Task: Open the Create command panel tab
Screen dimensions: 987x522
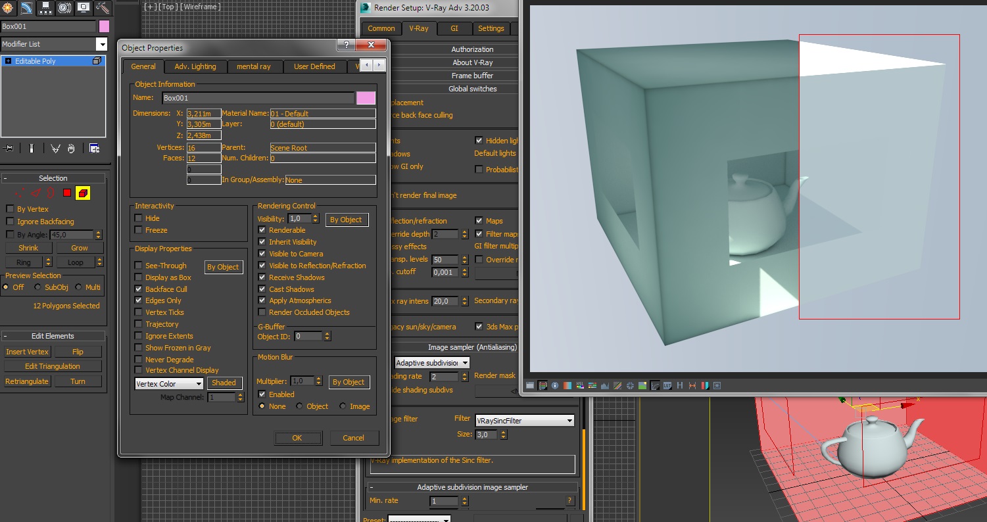Action: click(8, 8)
